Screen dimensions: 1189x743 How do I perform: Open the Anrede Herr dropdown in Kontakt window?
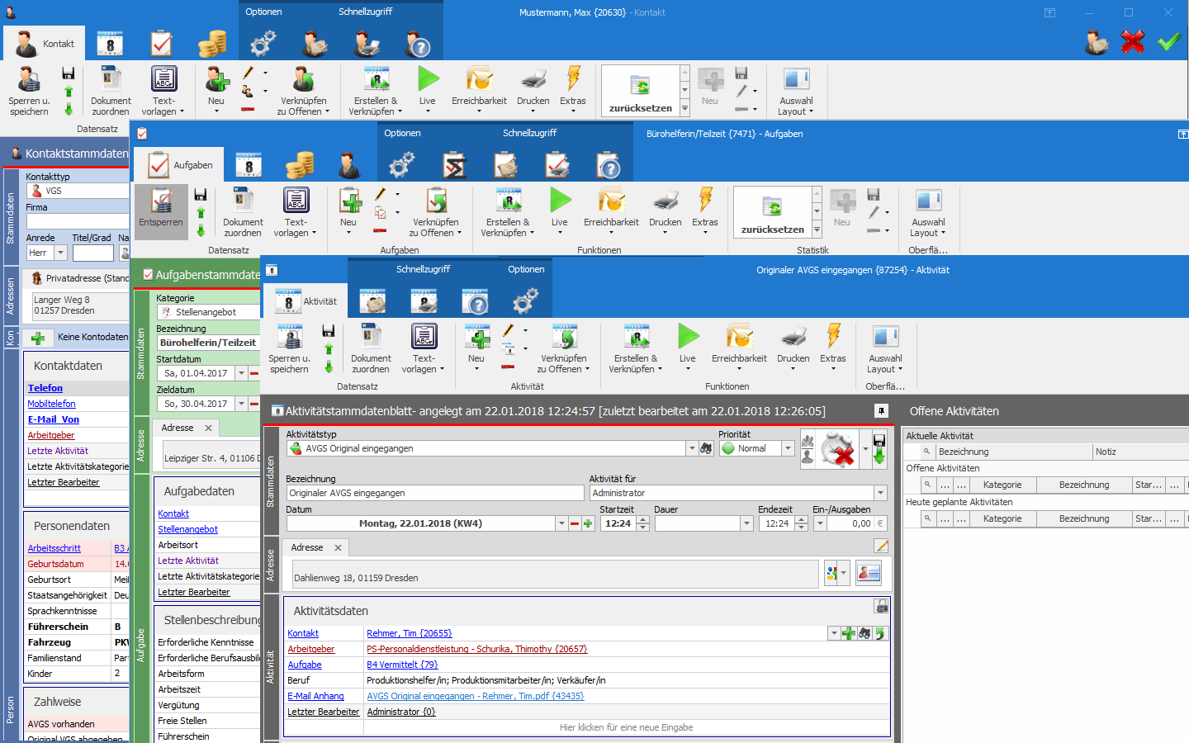coord(60,253)
